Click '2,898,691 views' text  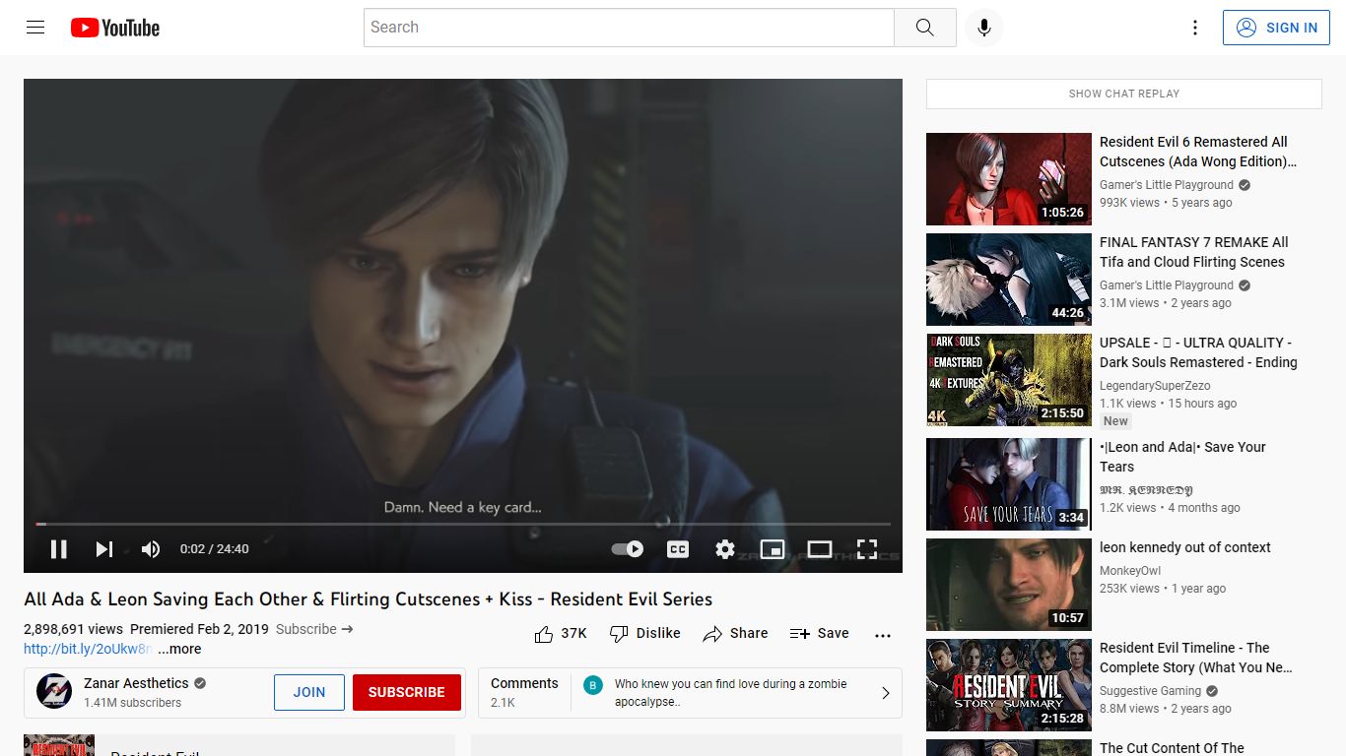[x=74, y=629]
